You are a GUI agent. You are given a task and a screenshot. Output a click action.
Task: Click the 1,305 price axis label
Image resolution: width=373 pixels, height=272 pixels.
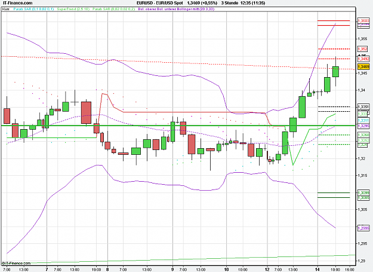pos(363,210)
